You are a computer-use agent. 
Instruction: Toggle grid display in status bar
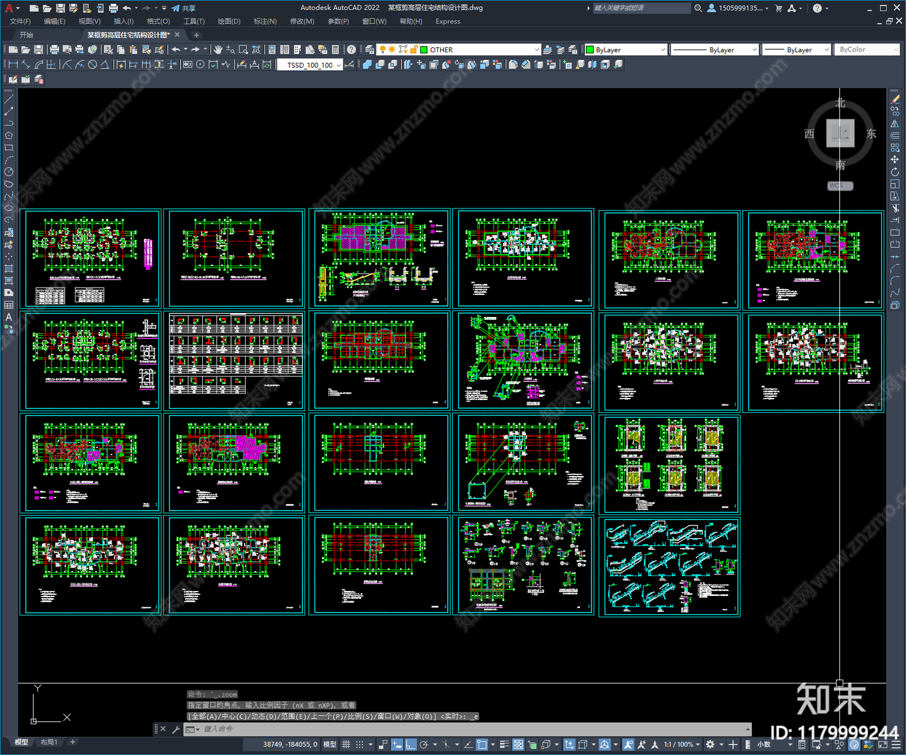pyautogui.click(x=346, y=744)
